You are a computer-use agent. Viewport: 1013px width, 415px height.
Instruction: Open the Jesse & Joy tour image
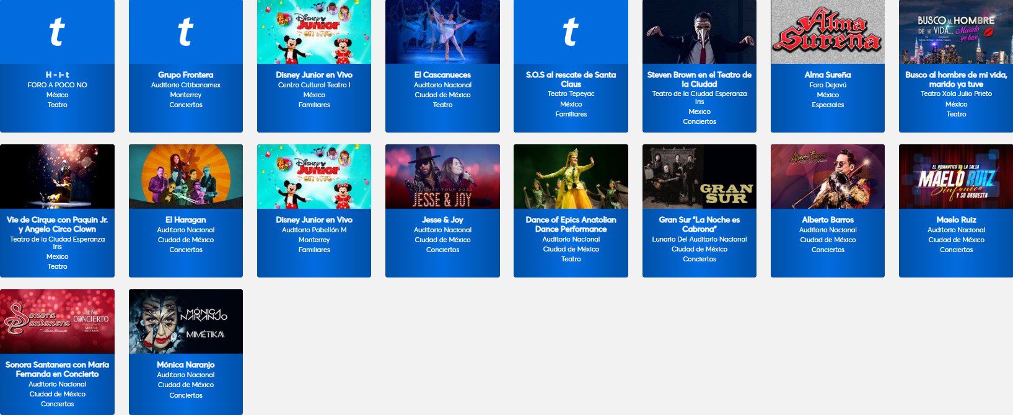point(442,177)
